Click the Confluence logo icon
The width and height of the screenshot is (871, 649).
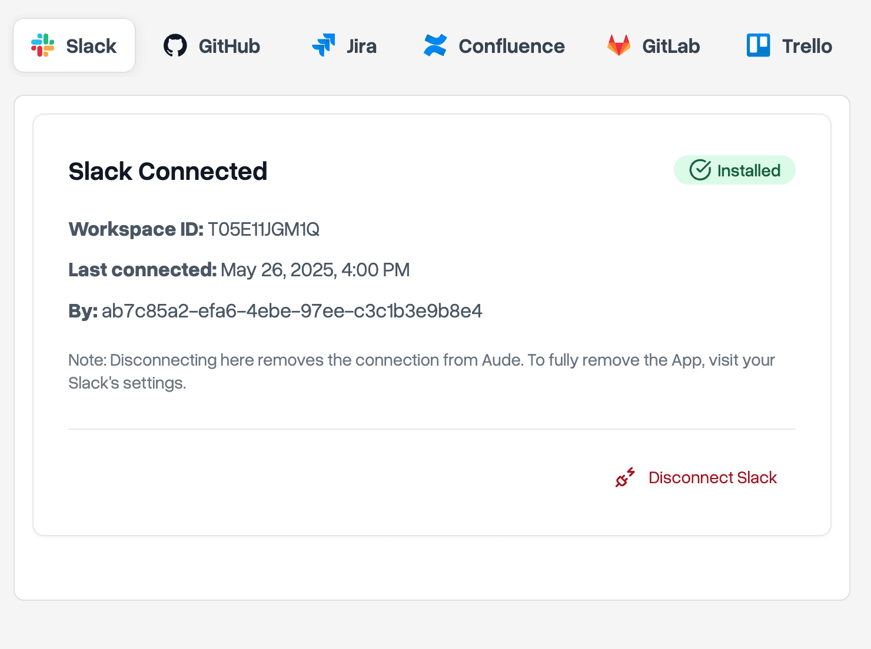[x=436, y=45]
